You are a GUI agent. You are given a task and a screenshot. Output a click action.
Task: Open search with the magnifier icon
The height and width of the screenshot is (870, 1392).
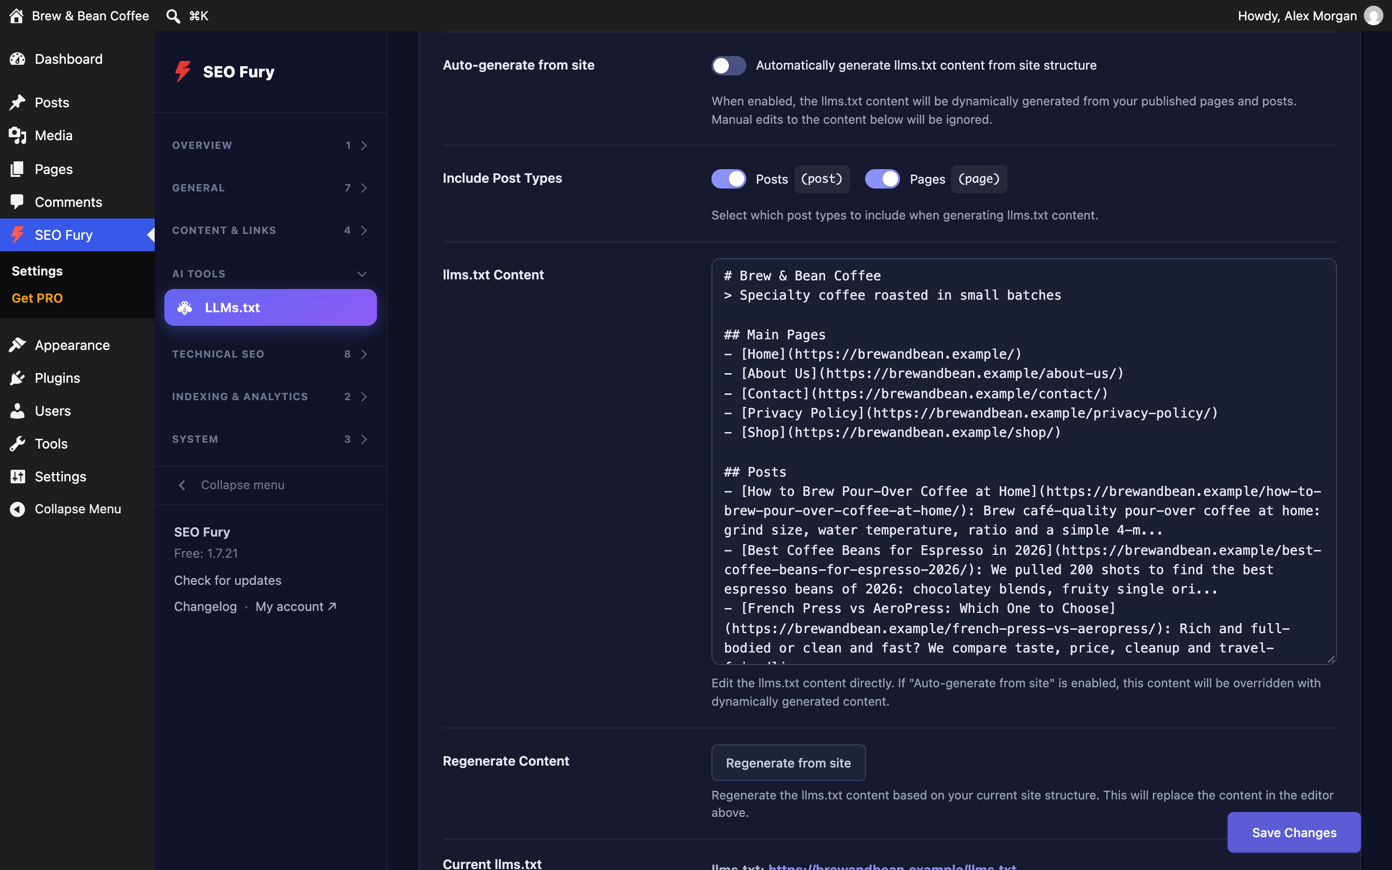[x=173, y=15]
